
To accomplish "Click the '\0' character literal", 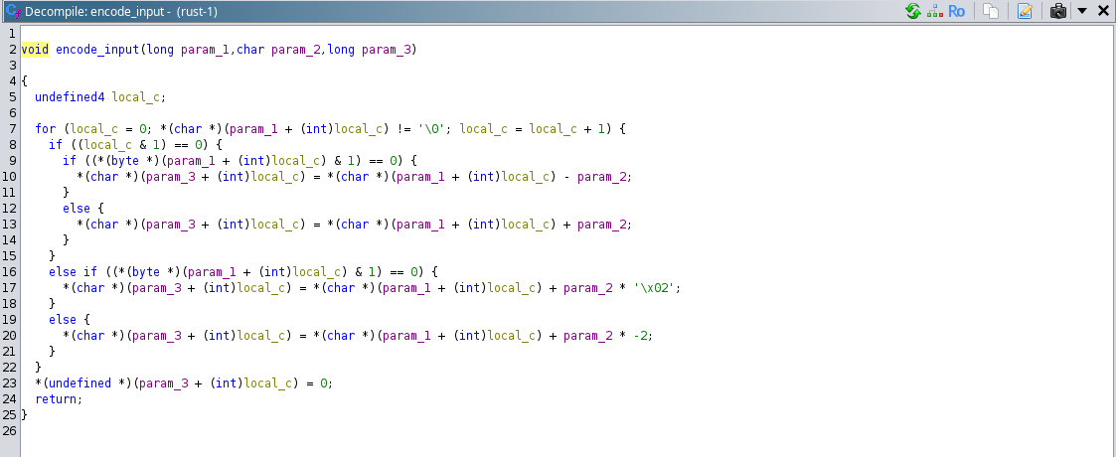I will point(432,129).
